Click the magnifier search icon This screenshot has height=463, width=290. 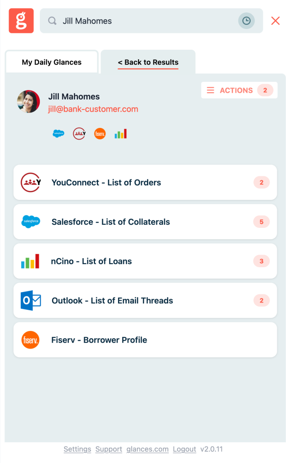[52, 21]
